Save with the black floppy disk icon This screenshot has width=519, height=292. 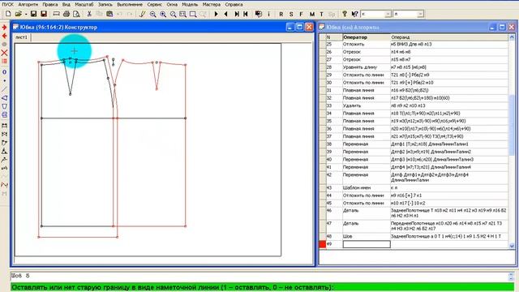pos(33,14)
